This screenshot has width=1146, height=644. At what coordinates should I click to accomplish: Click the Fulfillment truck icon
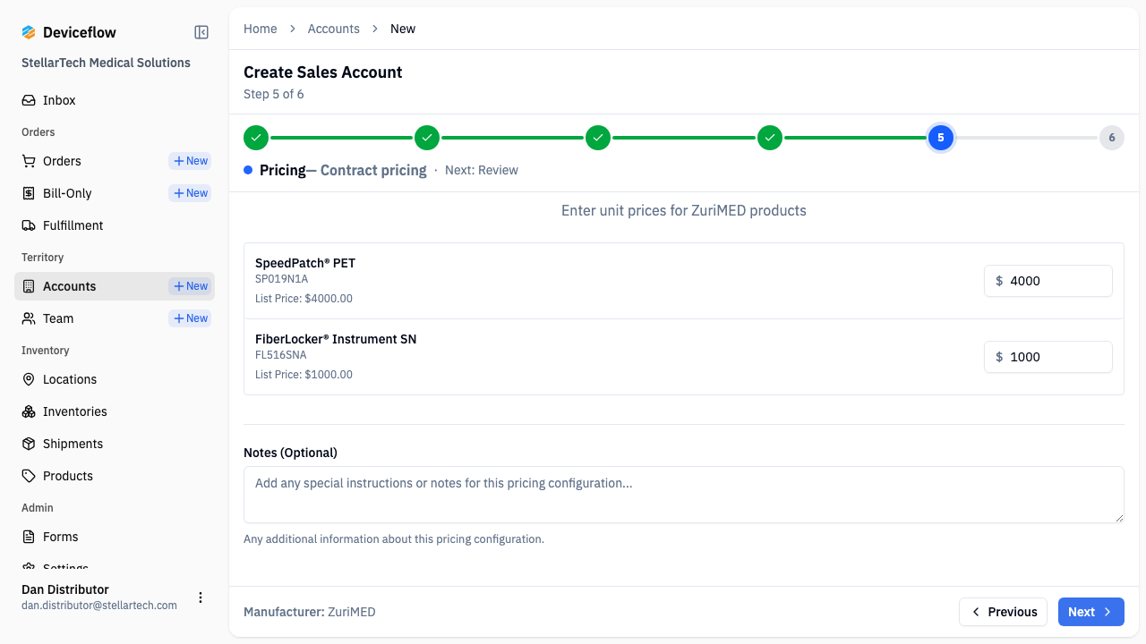click(28, 225)
